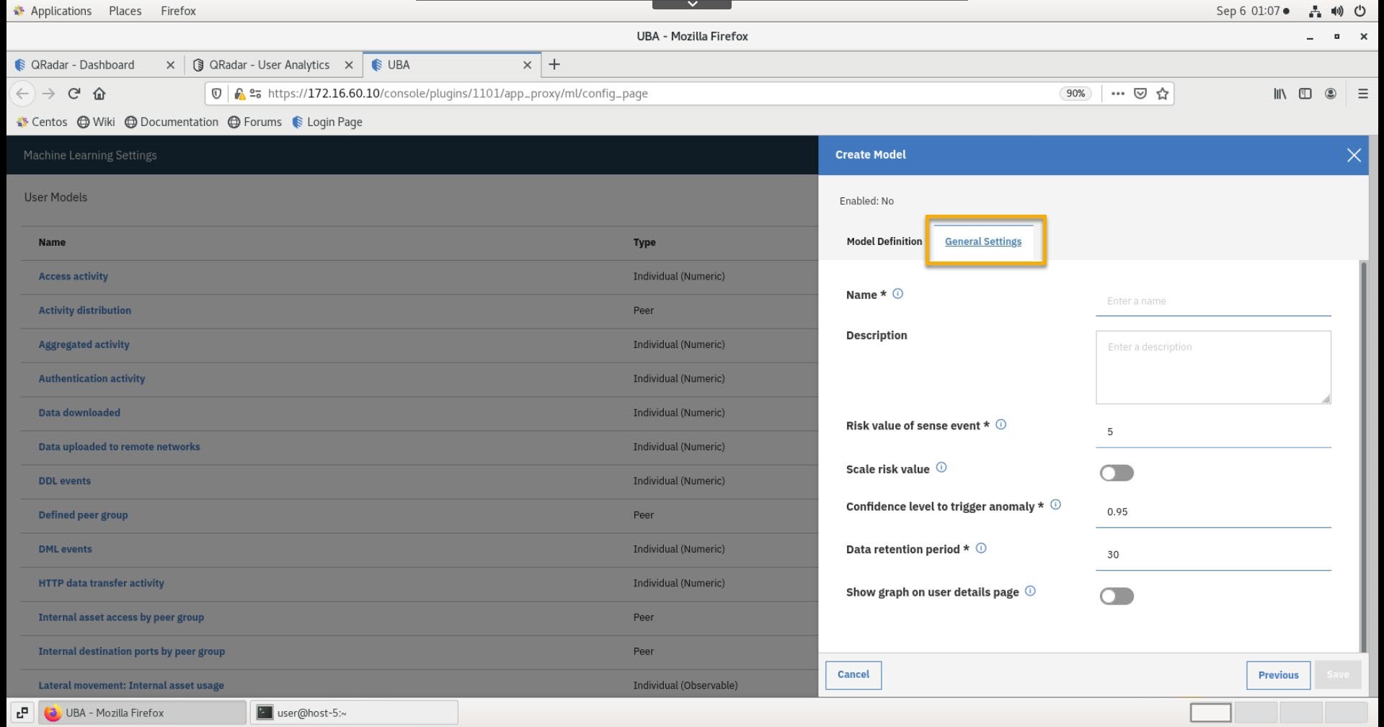
Task: Click the Risk value of sense event field
Action: click(x=1213, y=432)
